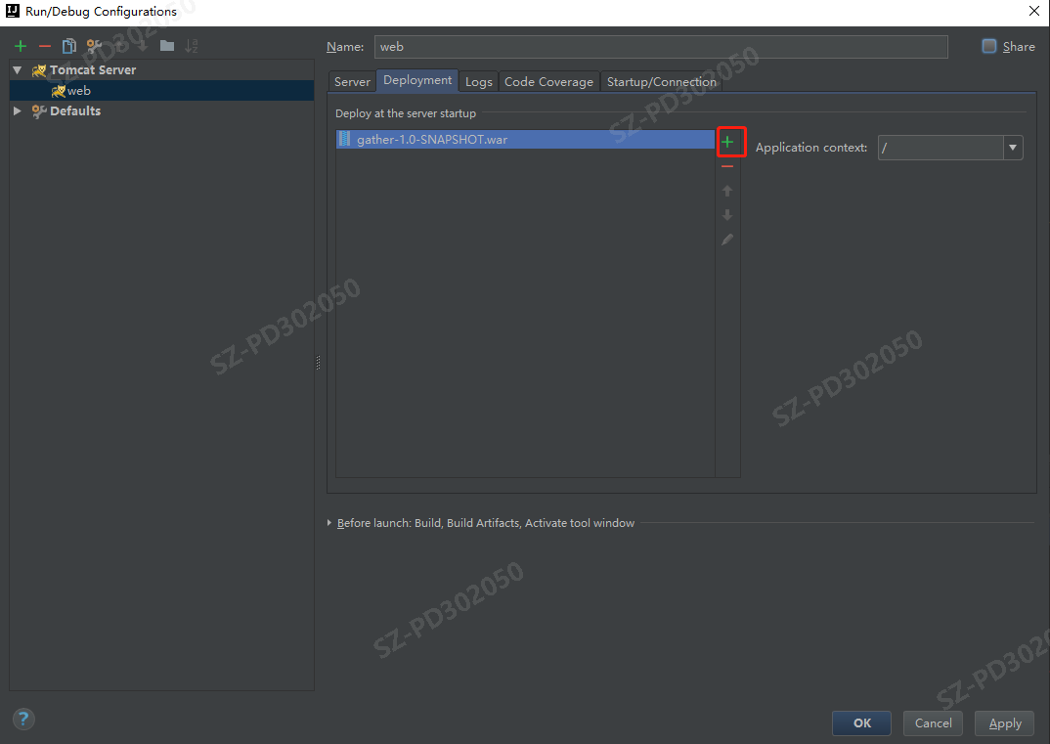Open the help question mark
Viewport: 1050px width, 744px height.
click(x=23, y=720)
